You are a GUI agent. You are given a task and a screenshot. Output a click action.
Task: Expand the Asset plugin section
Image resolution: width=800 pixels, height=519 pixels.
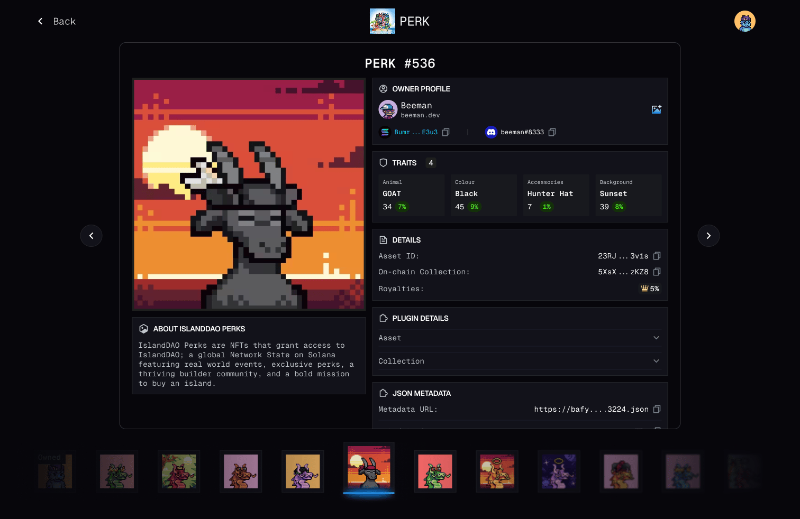(x=520, y=338)
